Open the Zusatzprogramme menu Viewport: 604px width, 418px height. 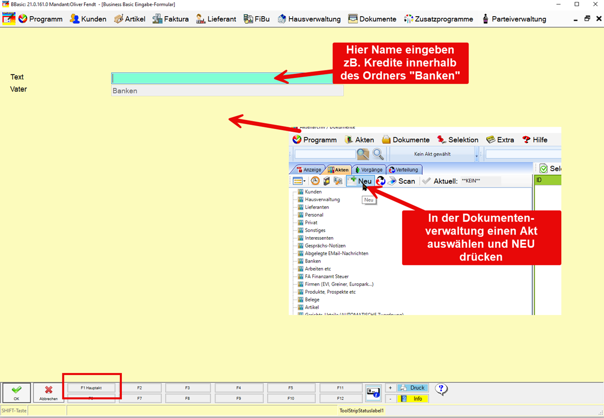tap(439, 19)
